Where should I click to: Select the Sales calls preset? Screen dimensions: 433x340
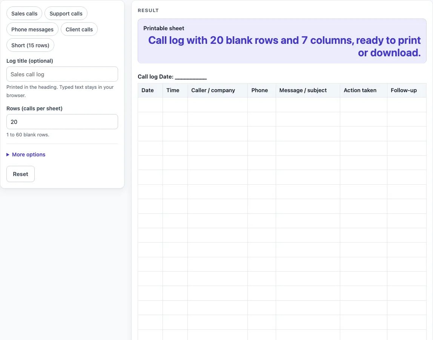click(24, 14)
